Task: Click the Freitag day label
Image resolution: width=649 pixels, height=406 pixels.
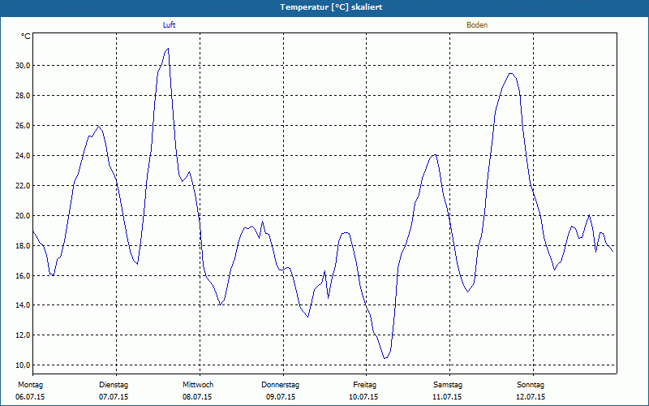Action: [x=364, y=385]
